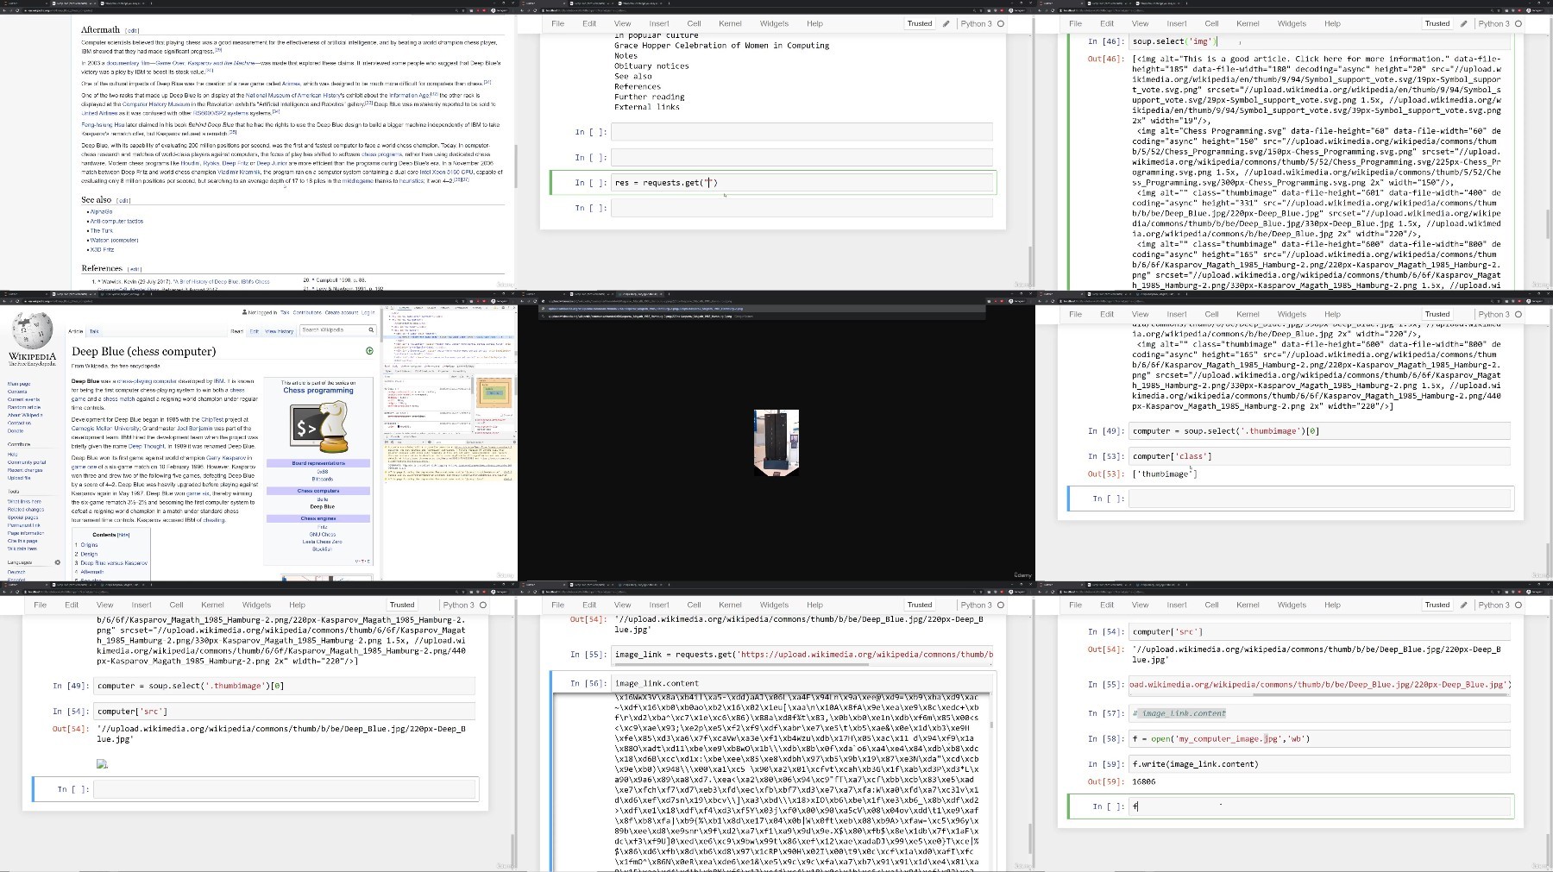This screenshot has width=1553, height=872.
Task: Open Wikipedia Article tab
Action: click(x=76, y=331)
